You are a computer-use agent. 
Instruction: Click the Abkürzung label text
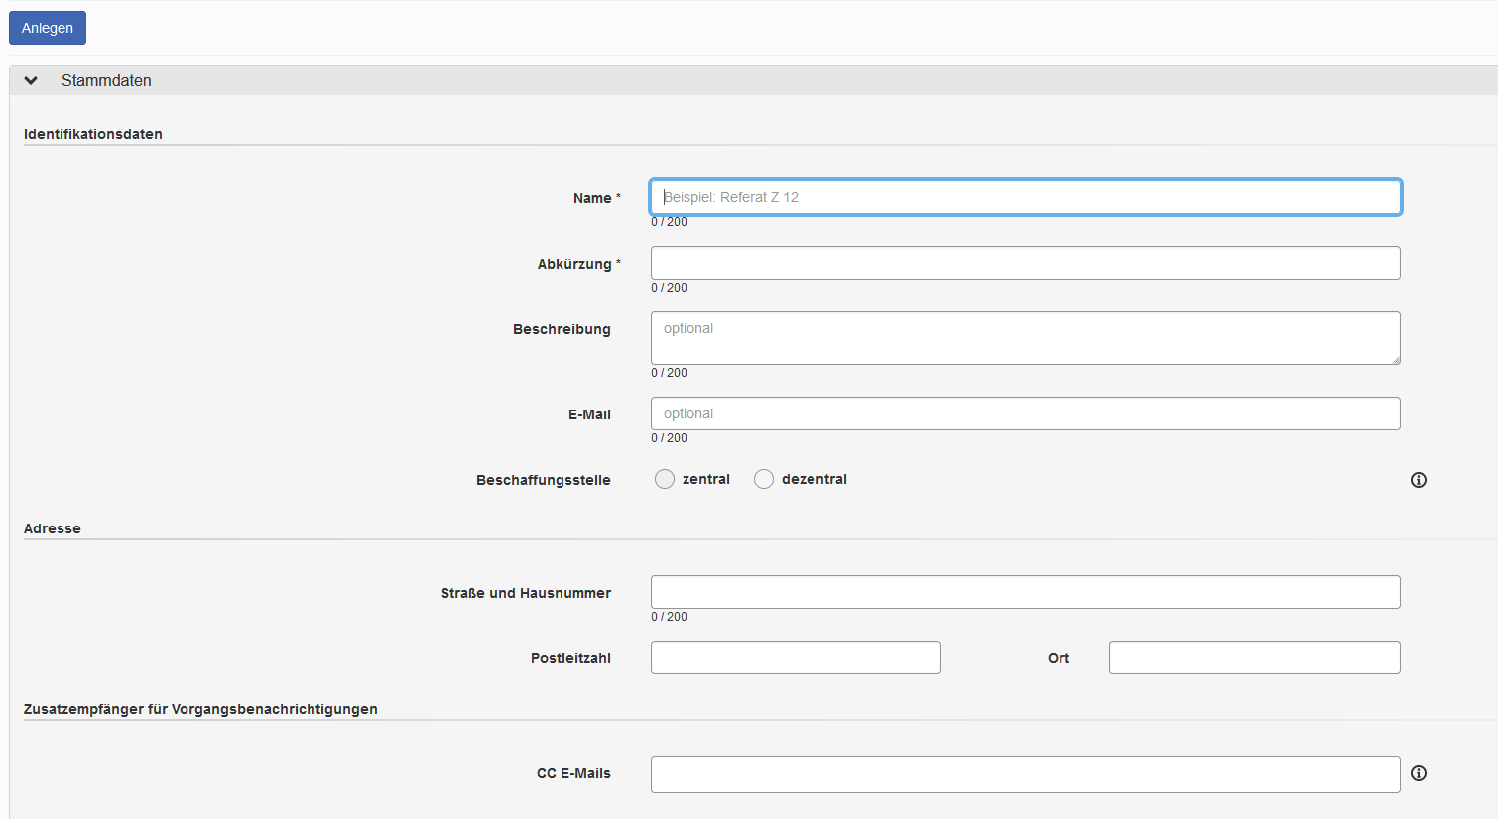coord(574,264)
